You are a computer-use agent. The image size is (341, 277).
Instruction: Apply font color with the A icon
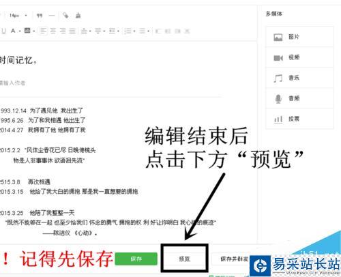coord(13,31)
